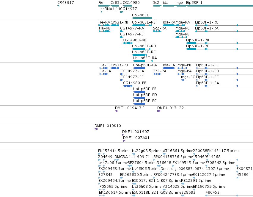Viewport: 253px width, 197px height.
Task: Select the Sc2 gene feature
Action: (157, 6)
